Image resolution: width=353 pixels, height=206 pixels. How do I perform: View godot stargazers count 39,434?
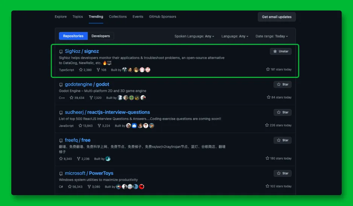pos(77,98)
